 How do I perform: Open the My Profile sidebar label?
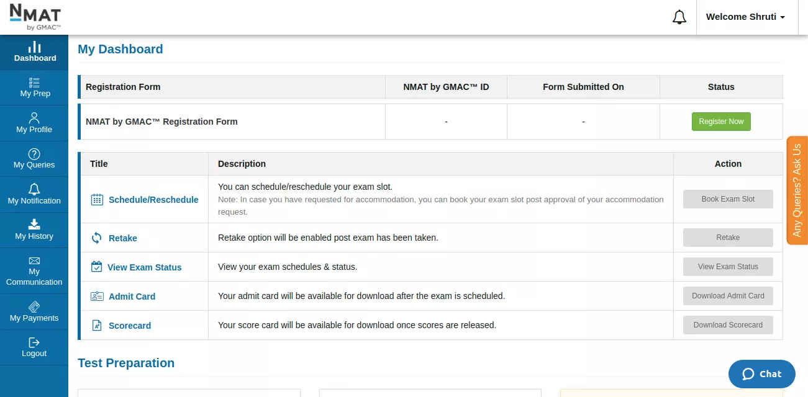coord(34,130)
